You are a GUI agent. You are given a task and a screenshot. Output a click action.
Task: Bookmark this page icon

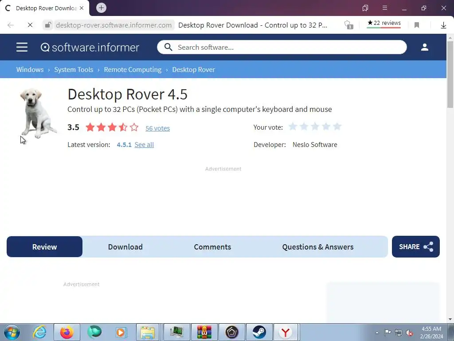click(x=417, y=25)
